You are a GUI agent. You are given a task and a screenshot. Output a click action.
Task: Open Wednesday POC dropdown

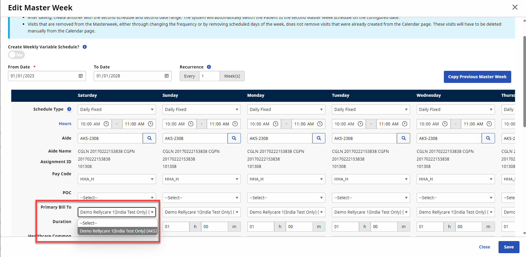point(455,198)
